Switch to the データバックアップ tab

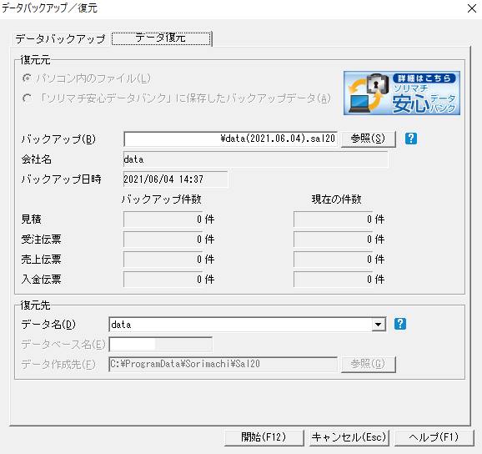[x=60, y=39]
